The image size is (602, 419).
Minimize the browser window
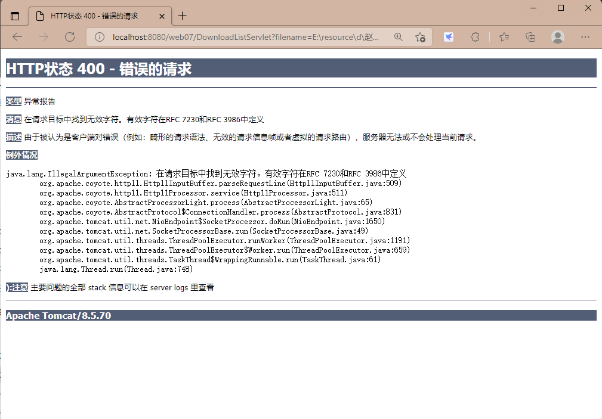click(533, 8)
